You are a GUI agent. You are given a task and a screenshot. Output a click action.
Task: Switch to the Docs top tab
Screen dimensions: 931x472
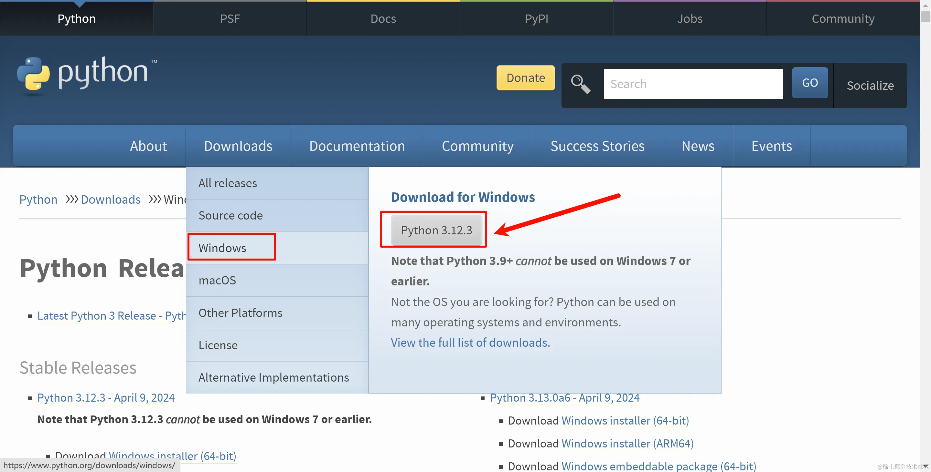click(383, 19)
